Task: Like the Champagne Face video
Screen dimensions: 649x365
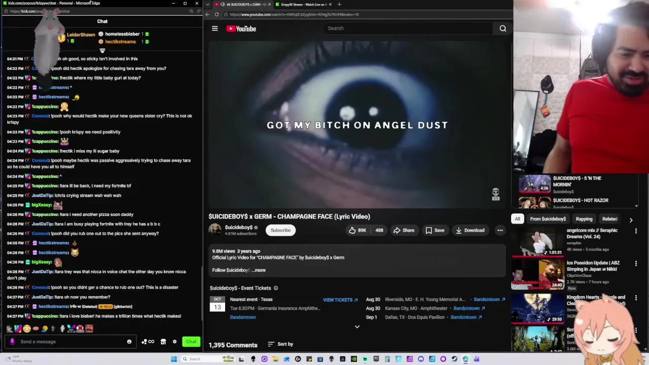Action: (x=357, y=230)
